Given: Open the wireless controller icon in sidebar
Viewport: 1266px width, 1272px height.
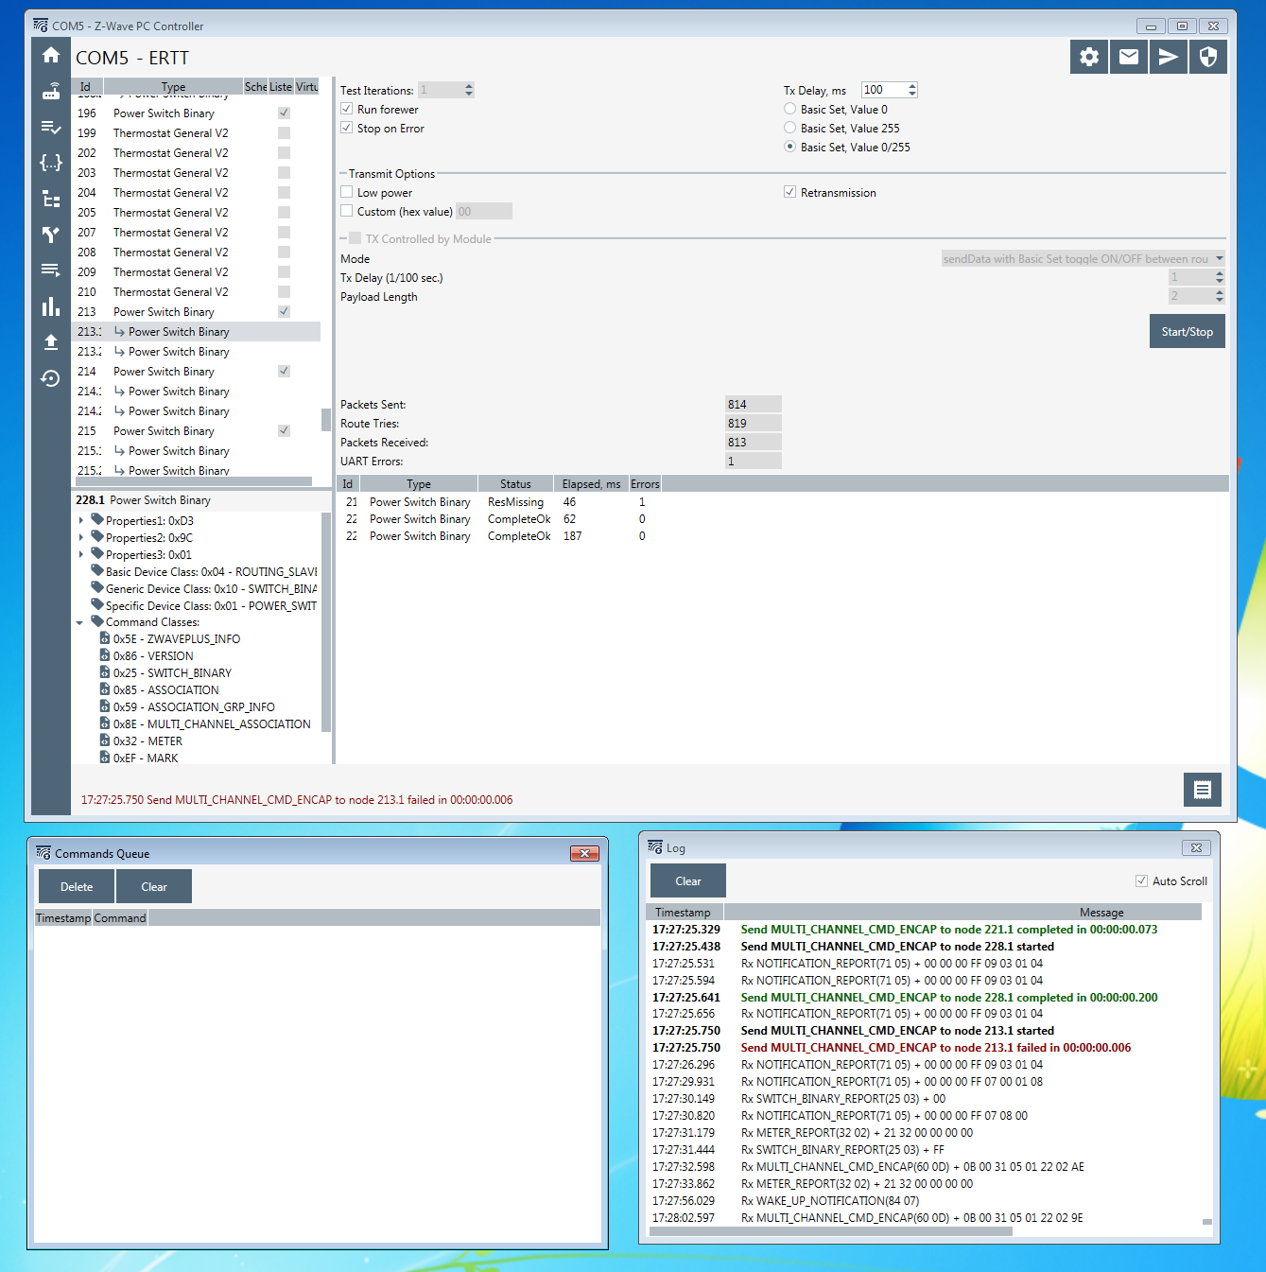Looking at the screenshot, I should (51, 91).
